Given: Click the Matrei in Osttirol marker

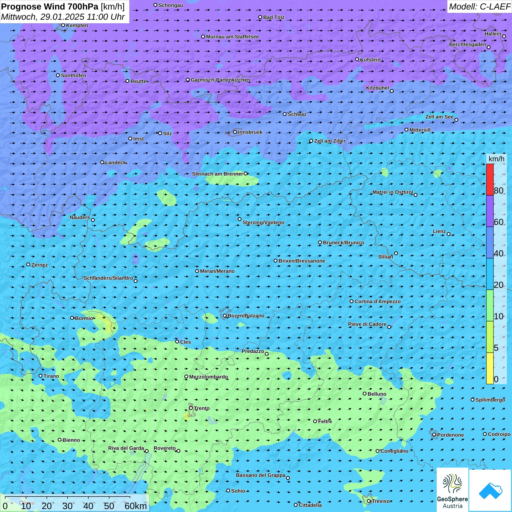Looking at the screenshot, I should tap(415, 195).
